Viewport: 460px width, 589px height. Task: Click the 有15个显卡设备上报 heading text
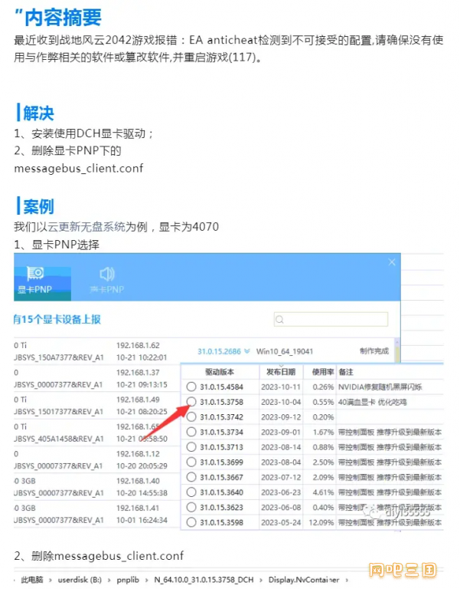click(57, 319)
